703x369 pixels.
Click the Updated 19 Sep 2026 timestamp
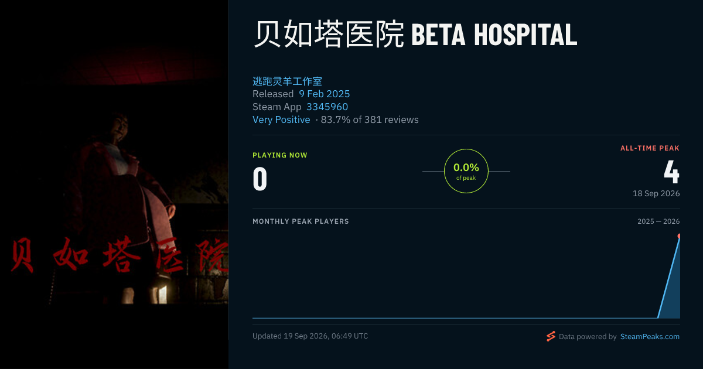tap(310, 336)
